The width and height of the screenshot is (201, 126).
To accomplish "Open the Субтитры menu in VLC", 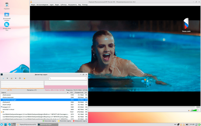I will [x=64, y=5].
